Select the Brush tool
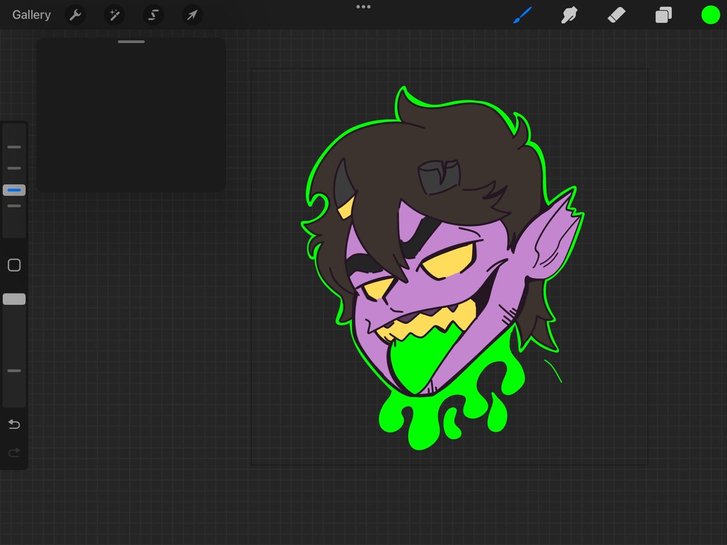Image resolution: width=727 pixels, height=545 pixels. point(522,15)
